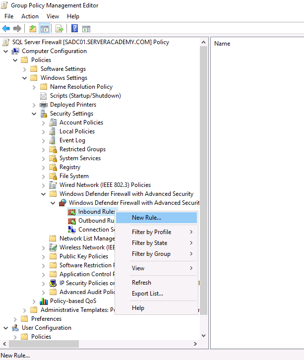
Task: Click the Forward arrow toolbar icon
Action: coord(17,29)
